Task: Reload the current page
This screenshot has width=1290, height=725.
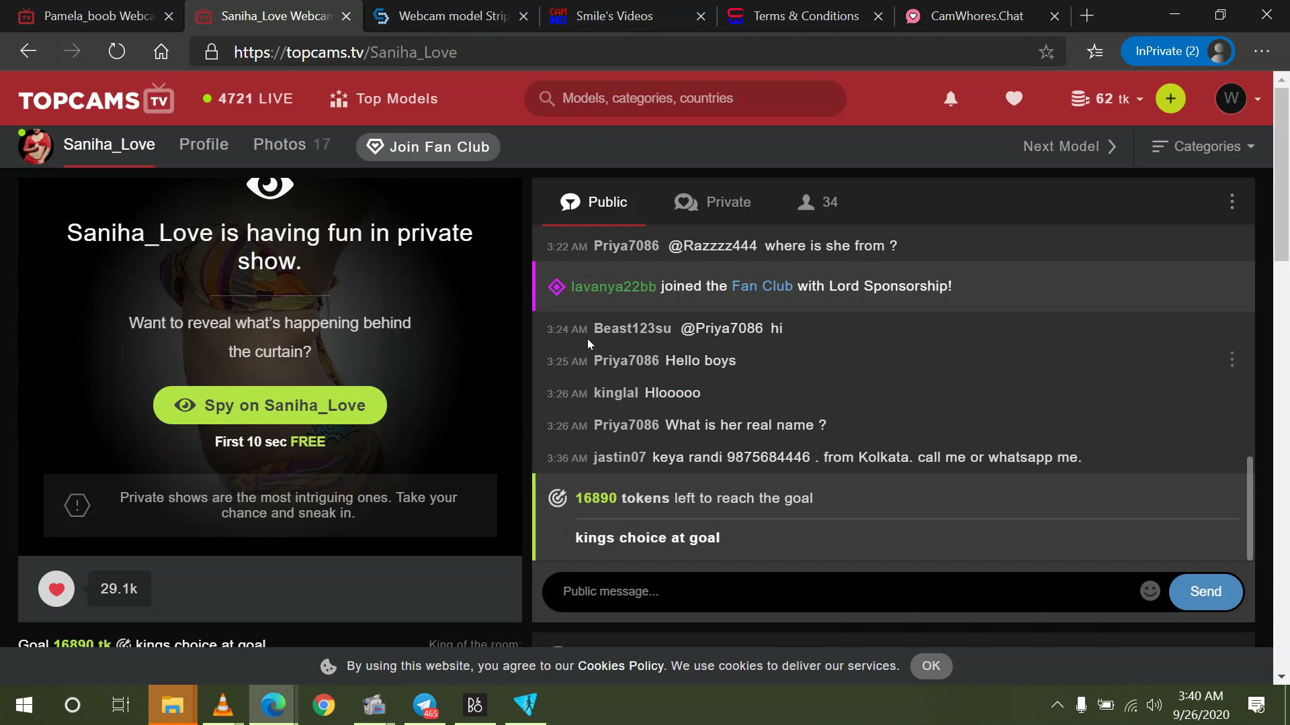Action: pyautogui.click(x=117, y=52)
